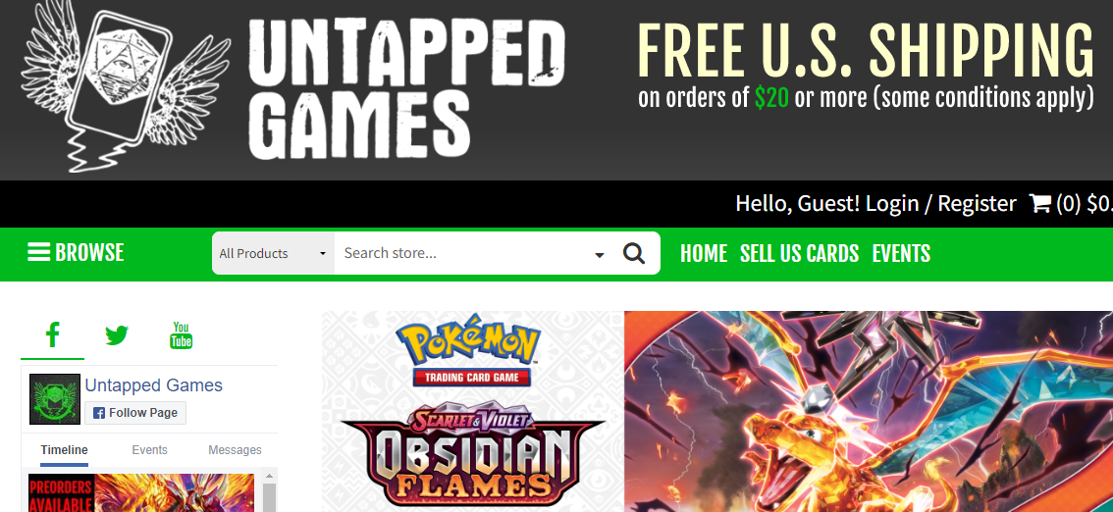Select the Facebook social tab icon
The width and height of the screenshot is (1113, 512).
tap(53, 334)
